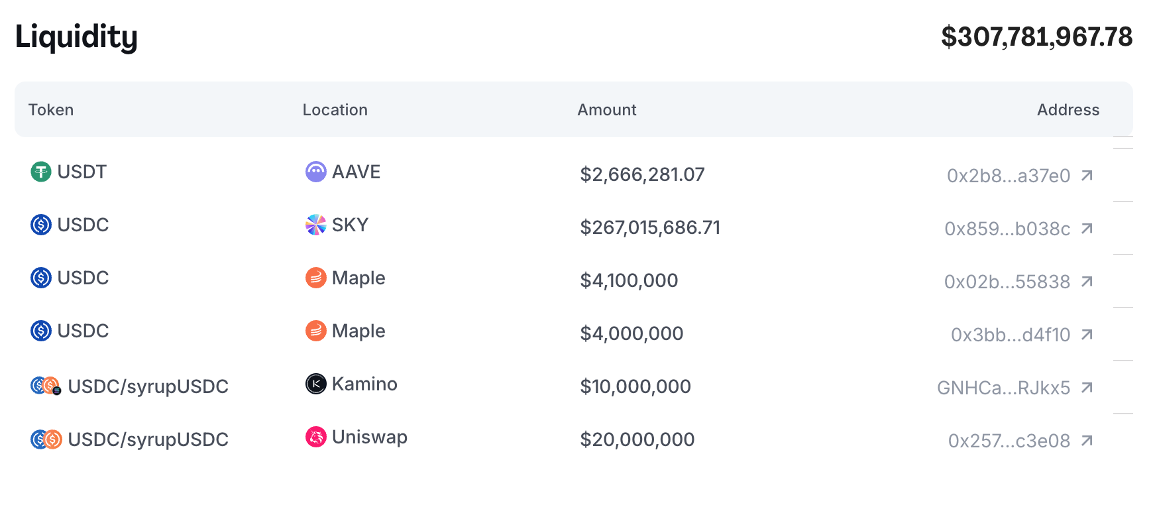Open address link 0x859...b038c
This screenshot has height=509, width=1153.
1007,229
